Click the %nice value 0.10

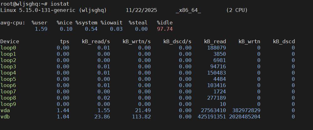(66, 29)
